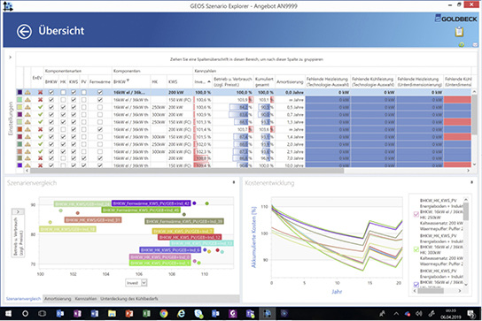Toggle Fernwärme checkbox in the 100,0 % row
The image size is (482, 321).
[100, 92]
